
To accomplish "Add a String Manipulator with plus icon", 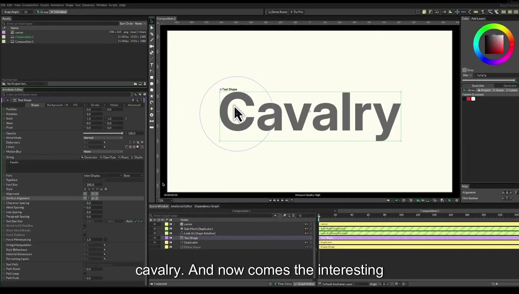I will pyautogui.click(x=105, y=245).
